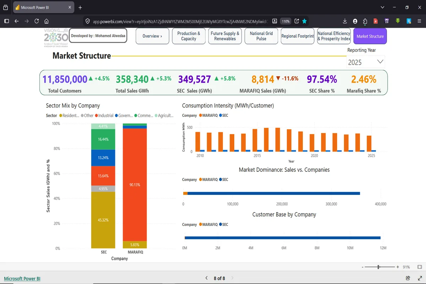The image size is (426, 284).
Task: Enter full screen mode with arrows icon
Action: click(419, 278)
